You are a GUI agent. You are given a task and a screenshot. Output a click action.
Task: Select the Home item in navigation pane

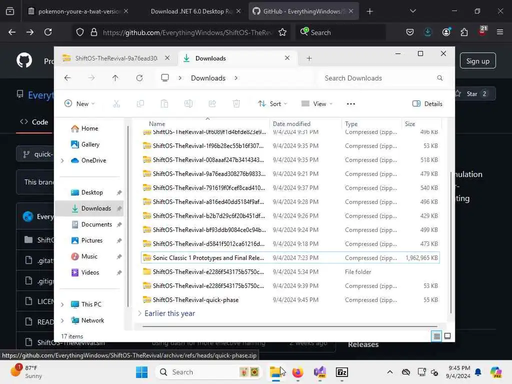pos(89,128)
